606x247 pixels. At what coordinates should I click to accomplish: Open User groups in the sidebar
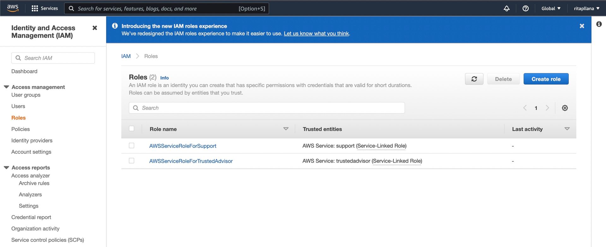26,95
